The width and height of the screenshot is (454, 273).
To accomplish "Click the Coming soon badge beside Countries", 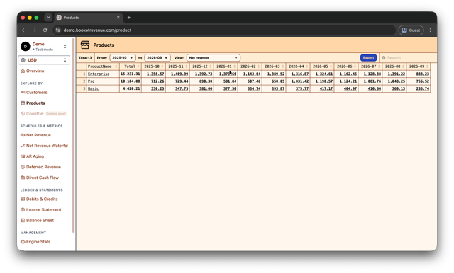I will coord(56,114).
